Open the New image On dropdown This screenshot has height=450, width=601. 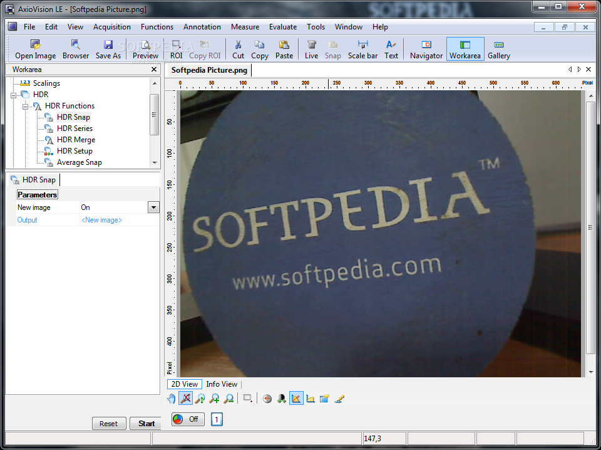click(x=153, y=207)
